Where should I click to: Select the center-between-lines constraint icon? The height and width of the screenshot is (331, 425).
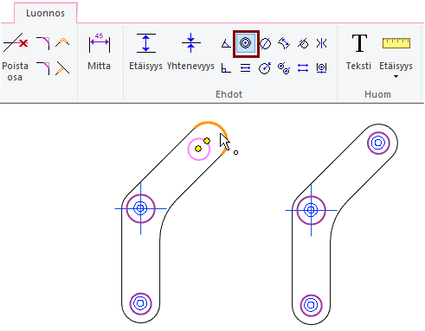point(321,68)
